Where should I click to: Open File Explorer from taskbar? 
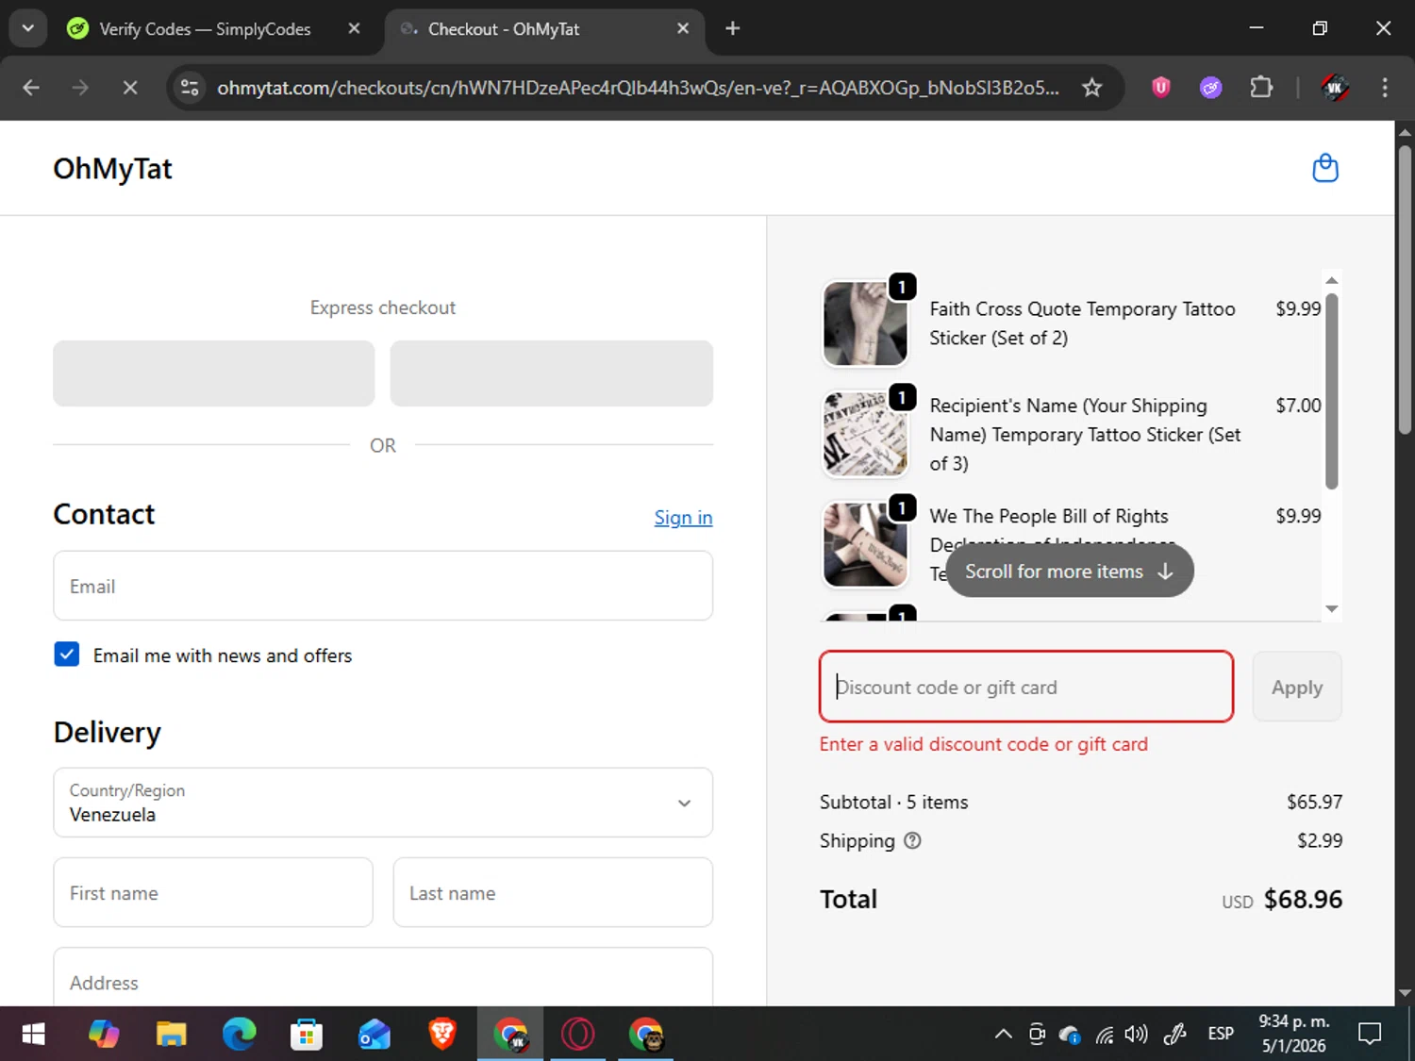pyautogui.click(x=171, y=1035)
